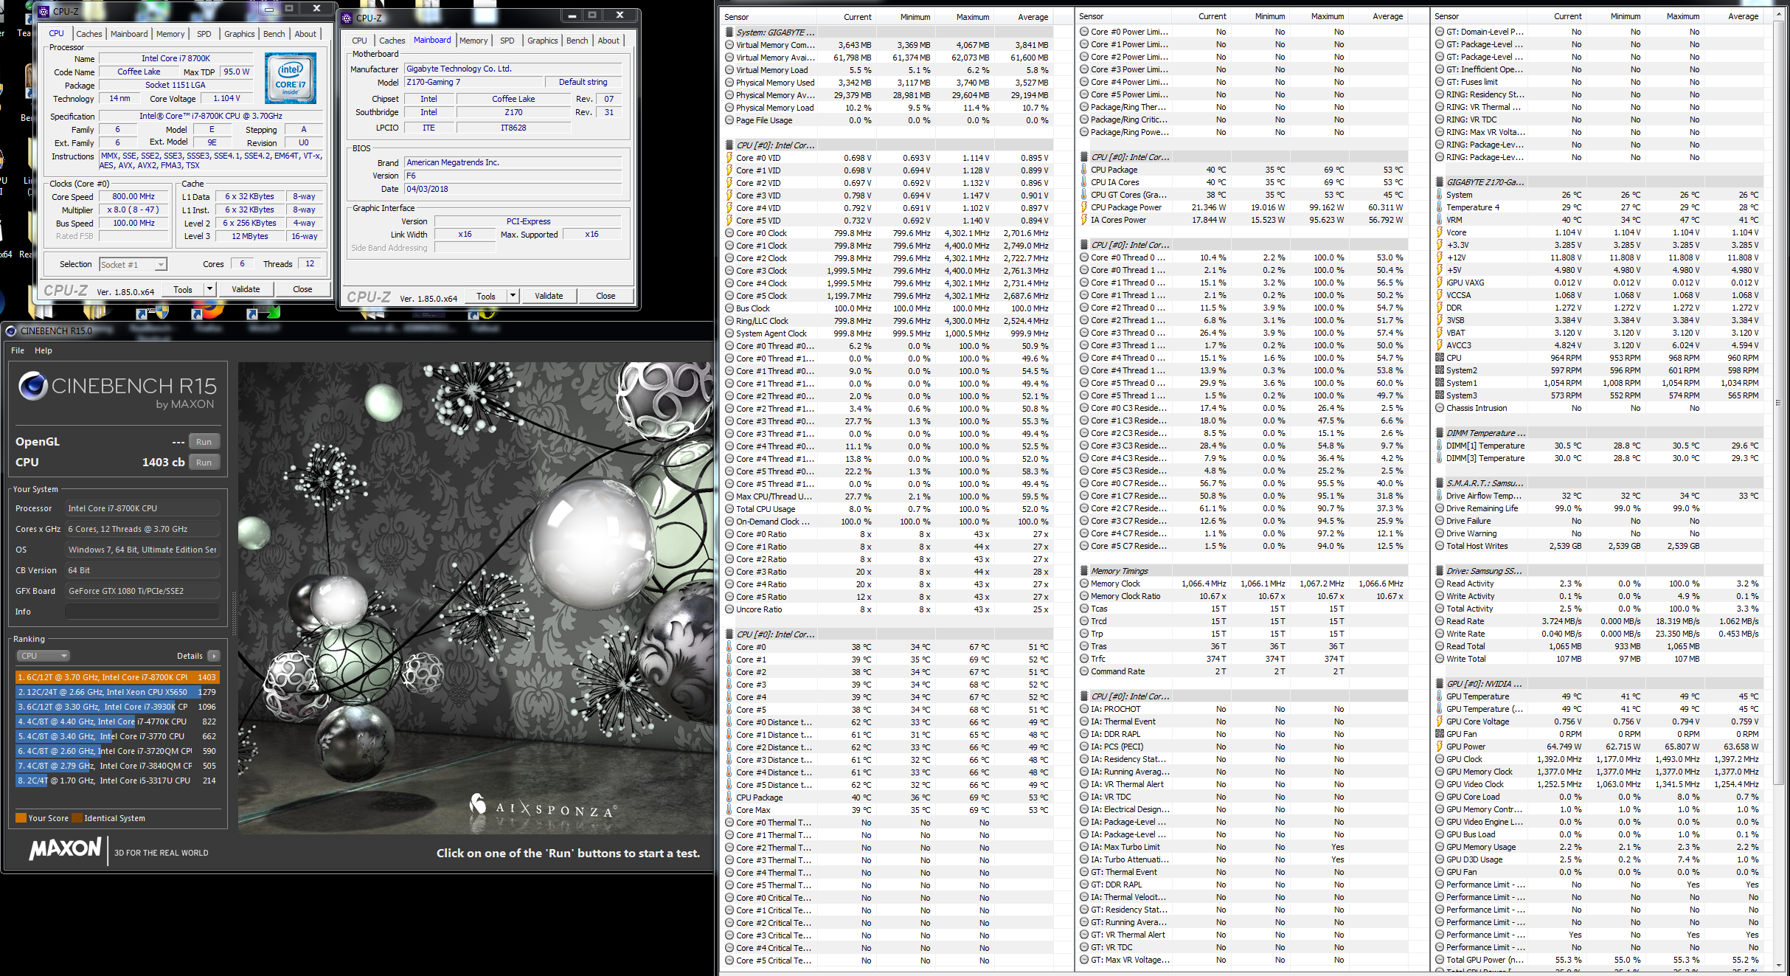This screenshot has width=1790, height=976.
Task: Click the Info text field in Cinebench Your System
Action: (142, 612)
